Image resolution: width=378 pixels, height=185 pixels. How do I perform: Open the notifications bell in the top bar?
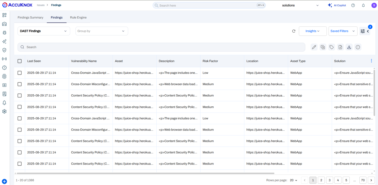(363, 6)
